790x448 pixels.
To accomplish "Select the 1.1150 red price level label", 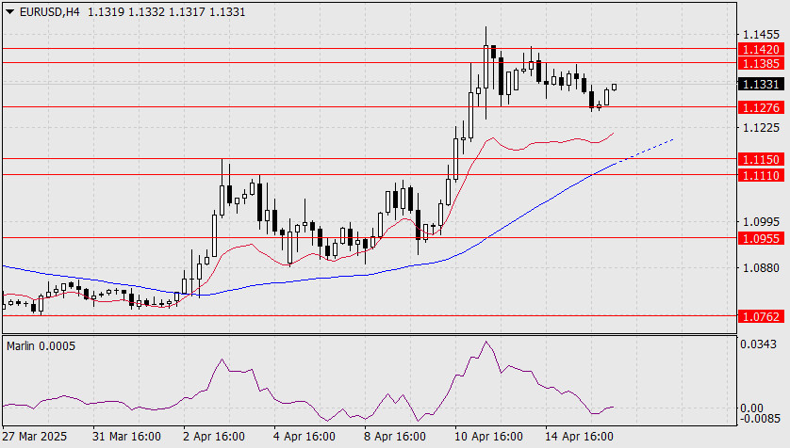I will click(x=762, y=159).
